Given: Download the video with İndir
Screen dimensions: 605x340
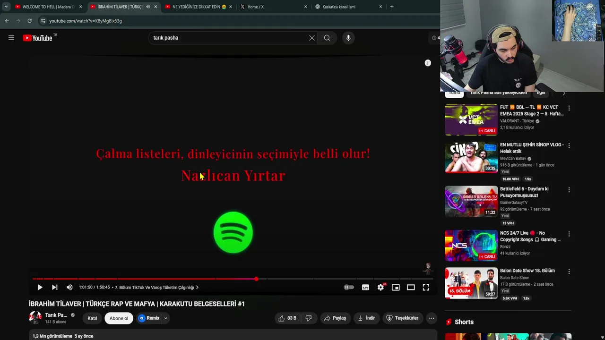Looking at the screenshot, I should [366, 318].
